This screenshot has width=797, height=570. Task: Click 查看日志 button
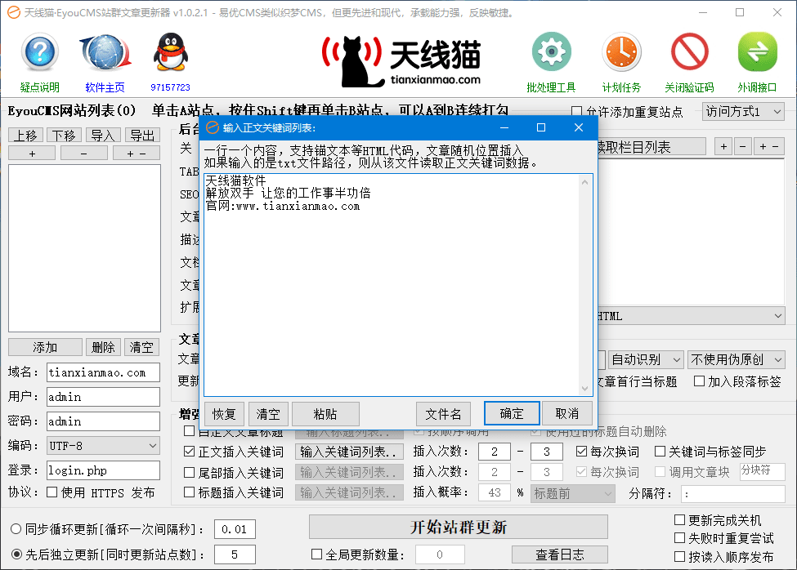coord(560,554)
